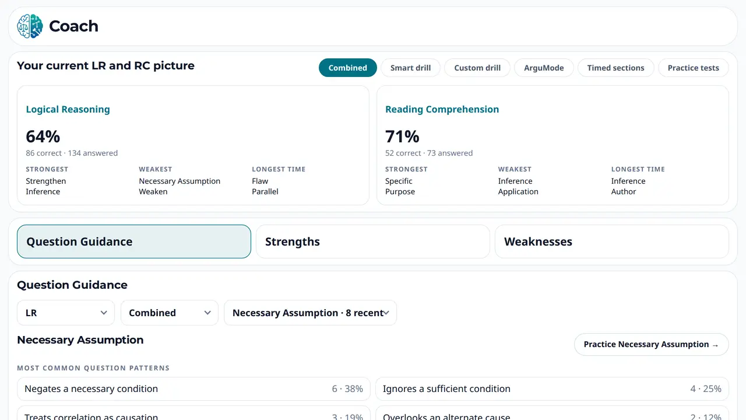The width and height of the screenshot is (746, 420).
Task: Click the 64% Logical Reasoning score
Action: (x=43, y=136)
